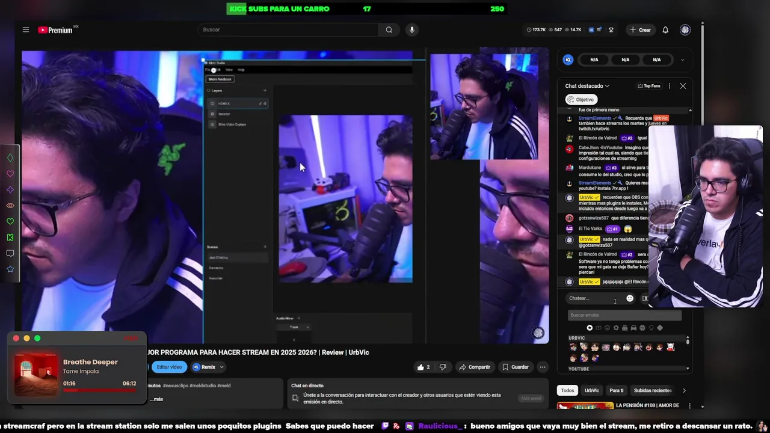Select the Subidas recientes filter chip
770x433 pixels.
(653, 390)
